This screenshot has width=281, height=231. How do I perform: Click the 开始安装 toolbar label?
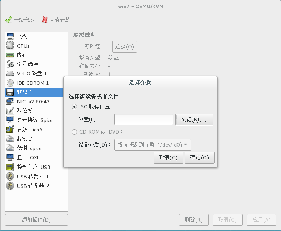pyautogui.click(x=24, y=20)
